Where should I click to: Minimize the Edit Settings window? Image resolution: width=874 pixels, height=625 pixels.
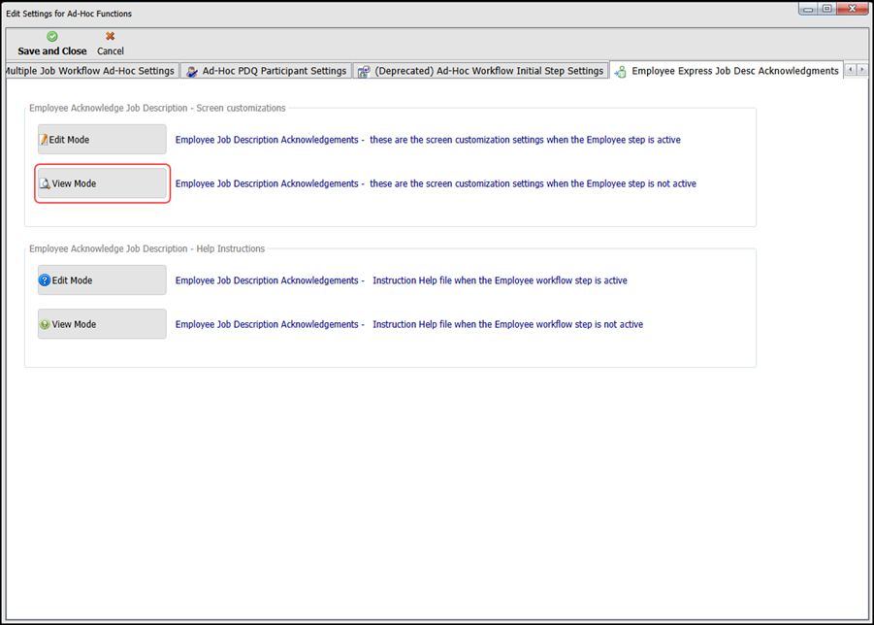pos(809,9)
